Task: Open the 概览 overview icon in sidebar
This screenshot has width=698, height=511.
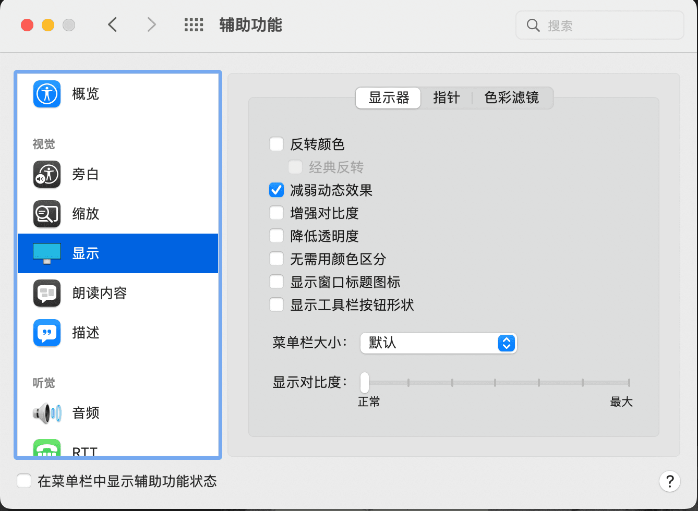Action: [x=47, y=94]
